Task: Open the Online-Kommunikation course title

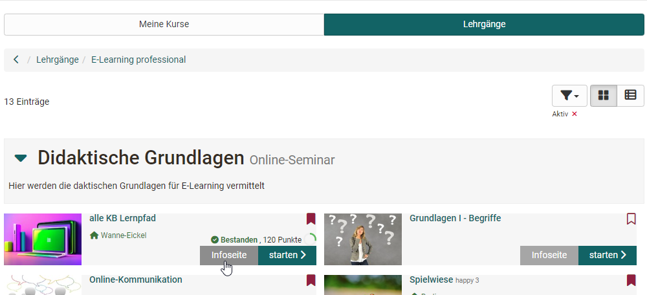Action: pos(136,279)
